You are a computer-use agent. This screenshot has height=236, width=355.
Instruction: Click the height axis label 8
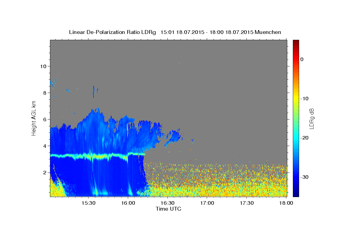tap(45, 93)
